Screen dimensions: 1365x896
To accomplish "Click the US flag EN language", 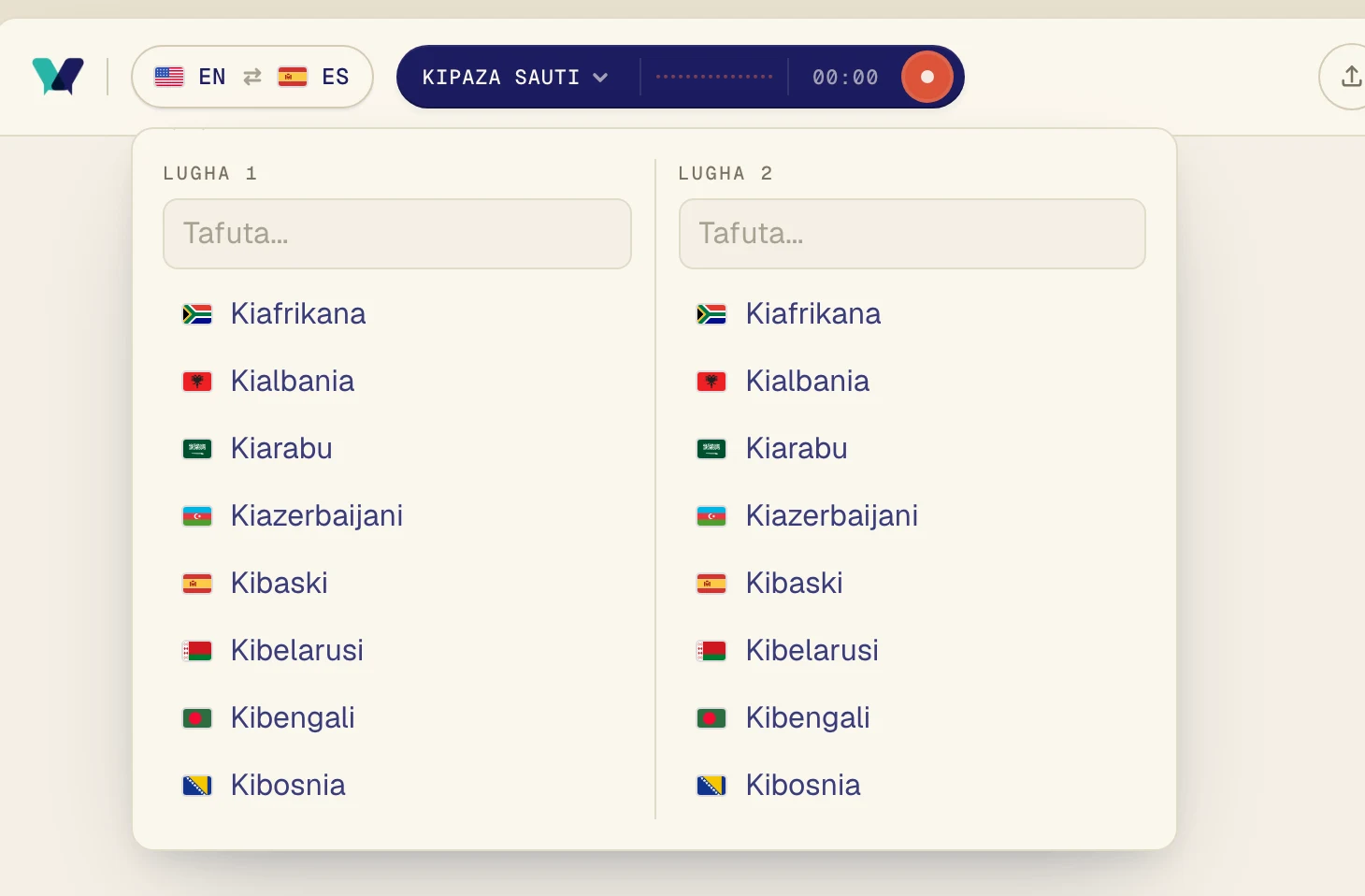I will tap(190, 77).
